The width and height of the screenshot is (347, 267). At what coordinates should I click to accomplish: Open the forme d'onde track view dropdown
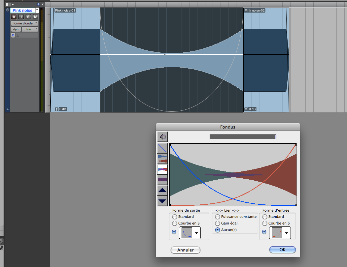pos(24,23)
